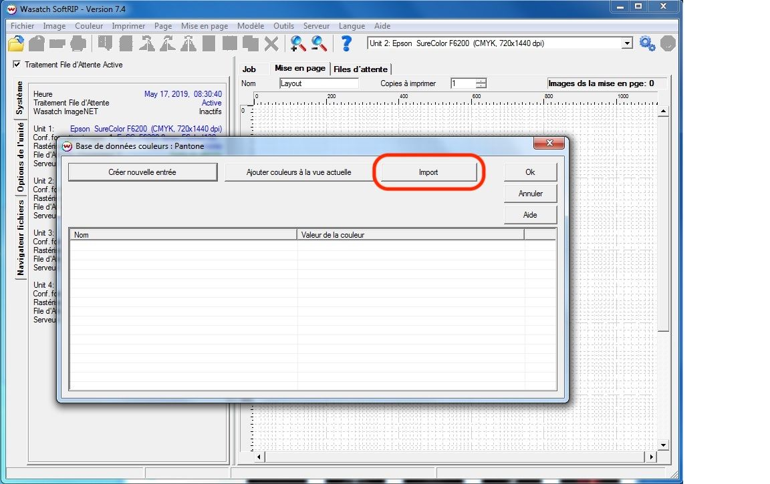Click the Valeur de la couleur column header
770x484 pixels.
[410, 234]
